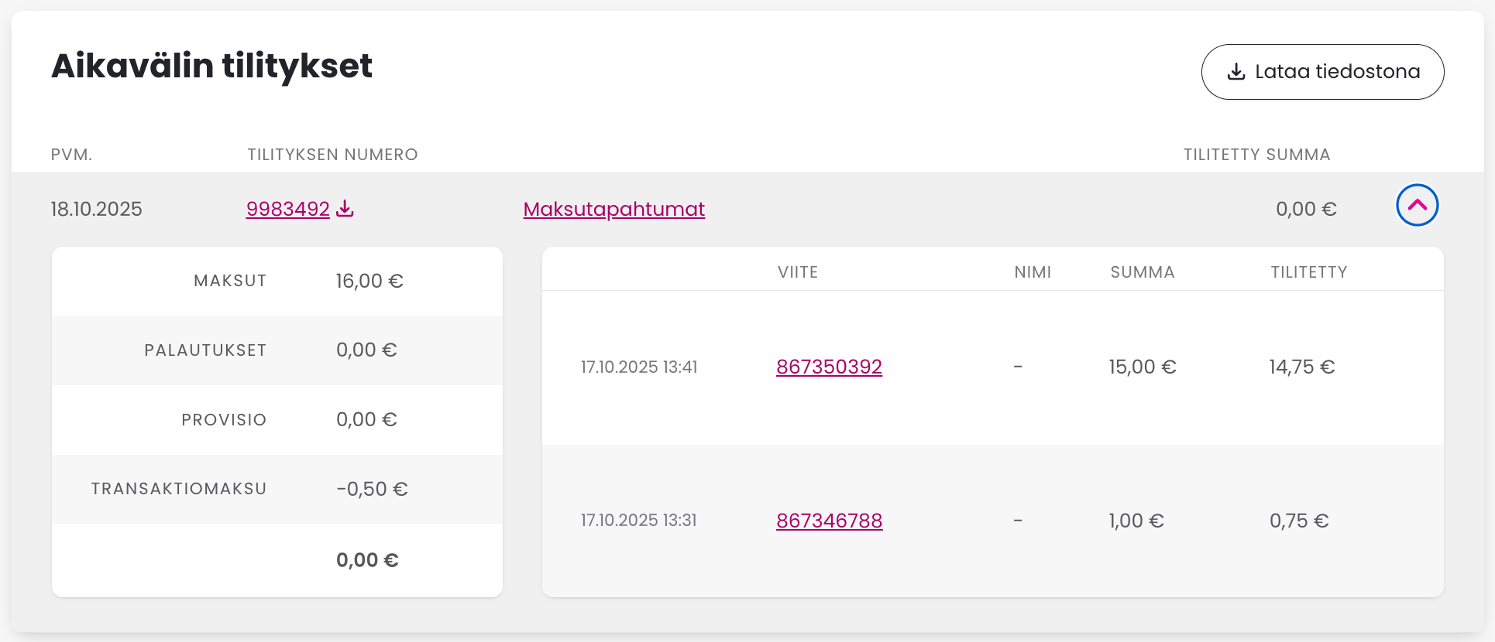1495x642 pixels.
Task: Click the PVM. column header
Action: coord(71,155)
